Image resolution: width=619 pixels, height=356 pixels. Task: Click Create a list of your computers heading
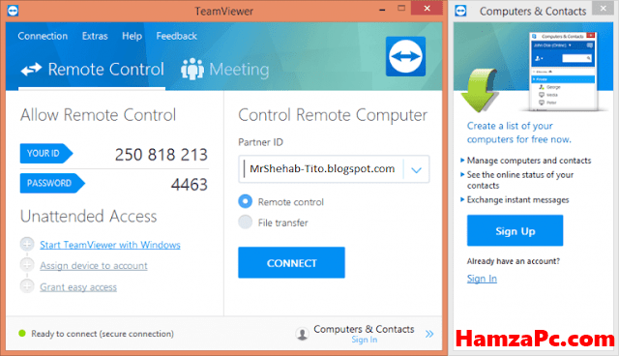pyautogui.click(x=518, y=133)
